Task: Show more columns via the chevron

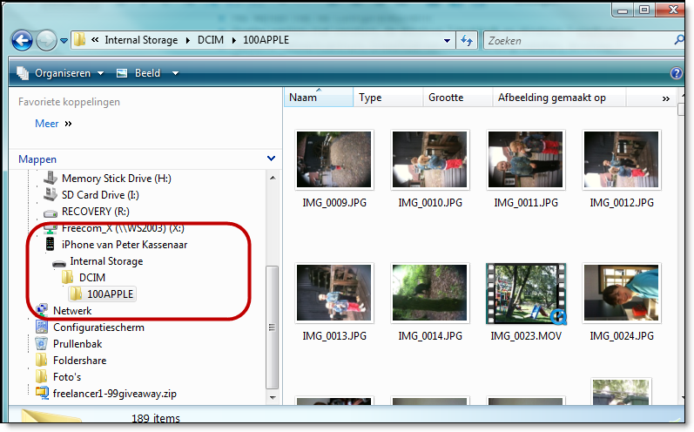Action: click(x=665, y=98)
